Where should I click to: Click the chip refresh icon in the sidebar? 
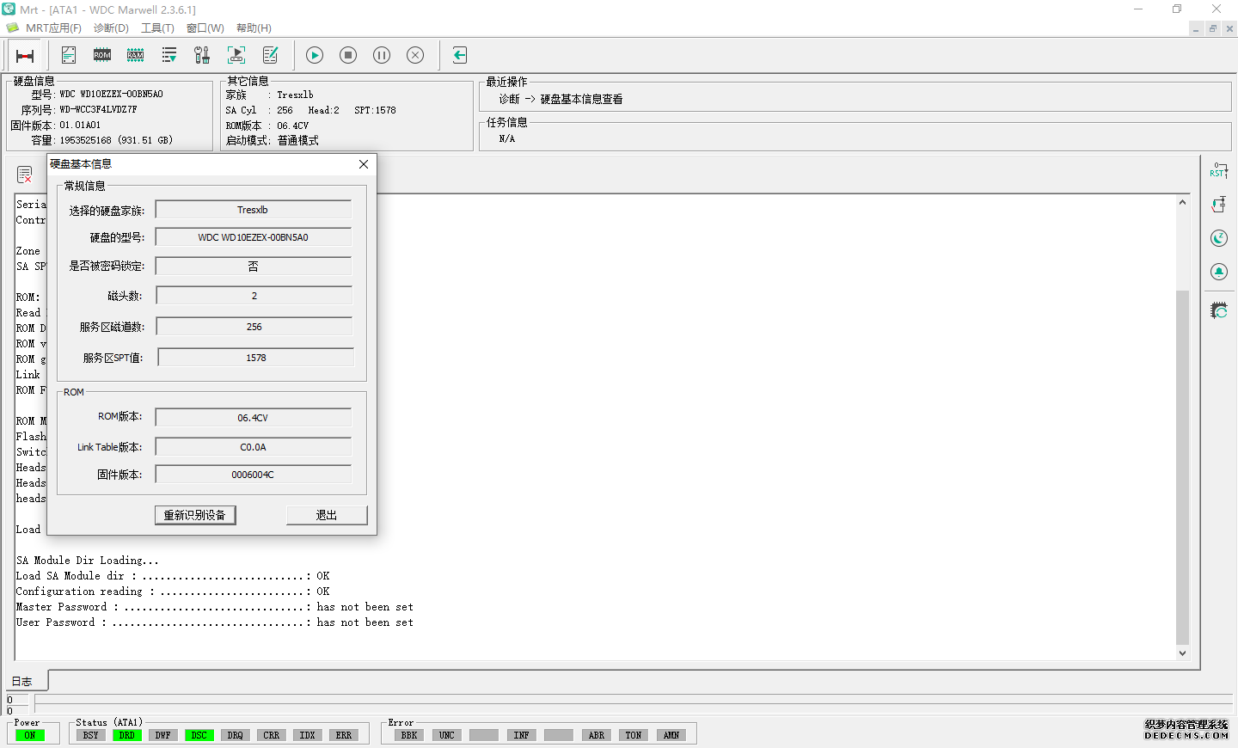point(1219,310)
